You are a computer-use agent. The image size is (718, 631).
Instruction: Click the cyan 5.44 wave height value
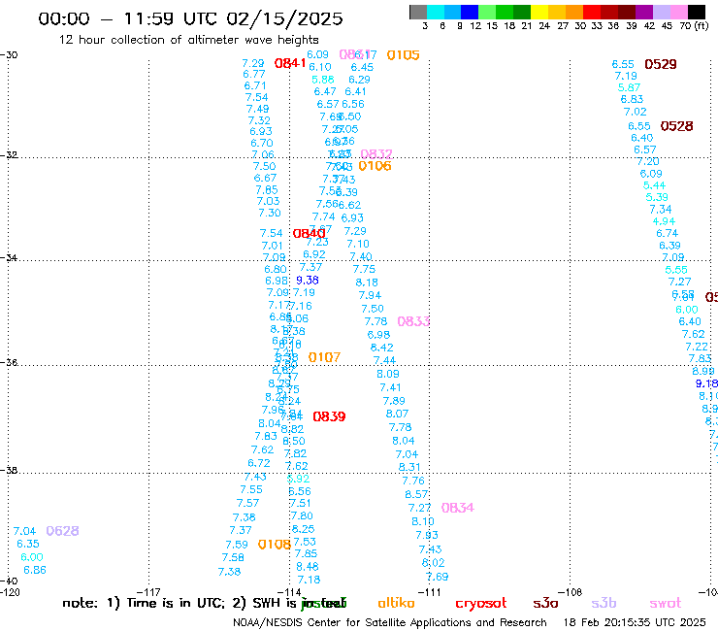point(654,185)
